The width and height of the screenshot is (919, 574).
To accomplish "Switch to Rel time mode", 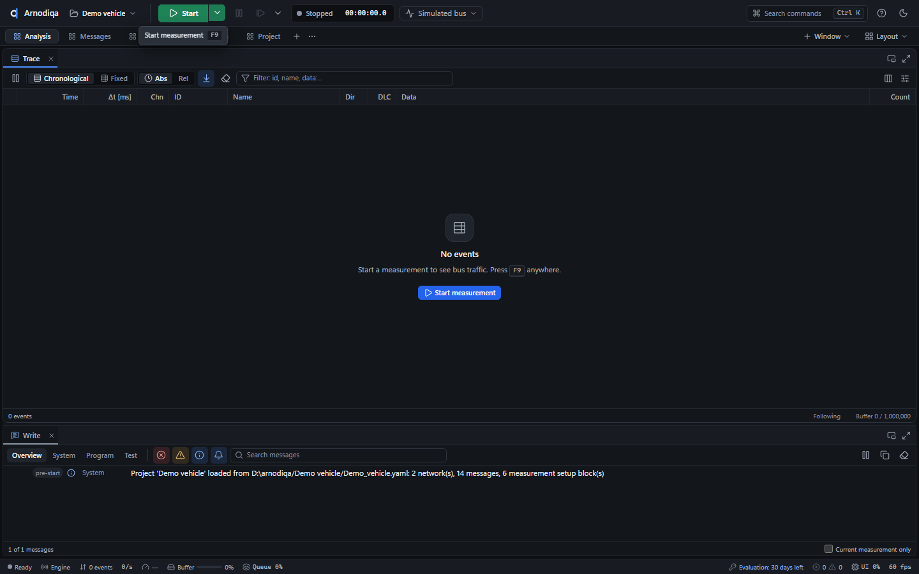I will pyautogui.click(x=183, y=78).
